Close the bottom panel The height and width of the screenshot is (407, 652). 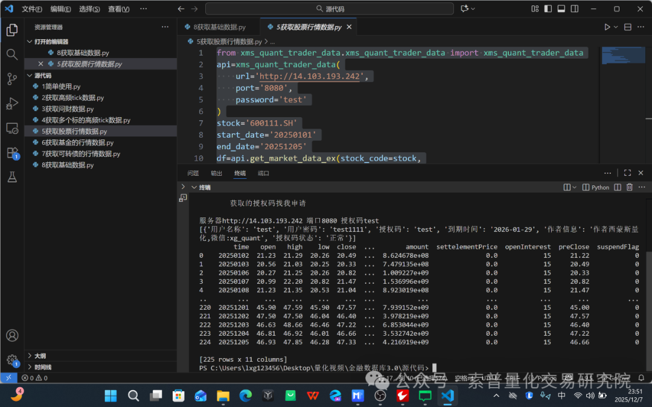[x=641, y=173]
